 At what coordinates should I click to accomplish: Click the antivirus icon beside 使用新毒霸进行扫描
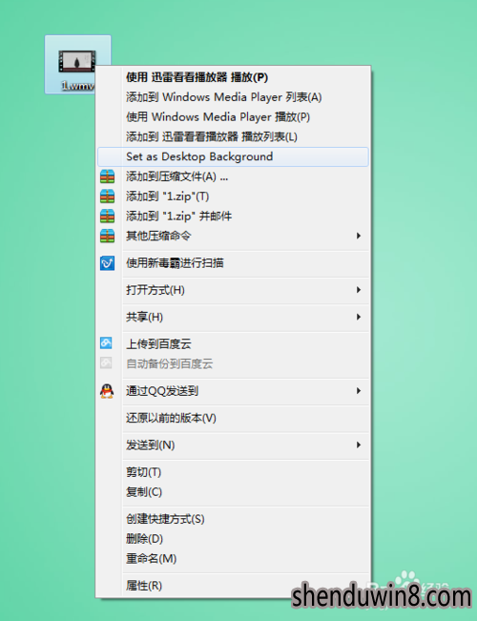108,263
